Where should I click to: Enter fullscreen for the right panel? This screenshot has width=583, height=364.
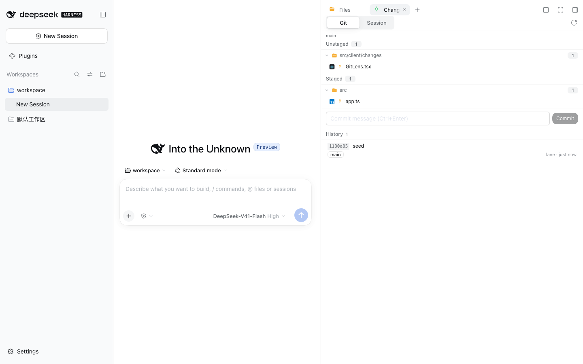point(560,10)
